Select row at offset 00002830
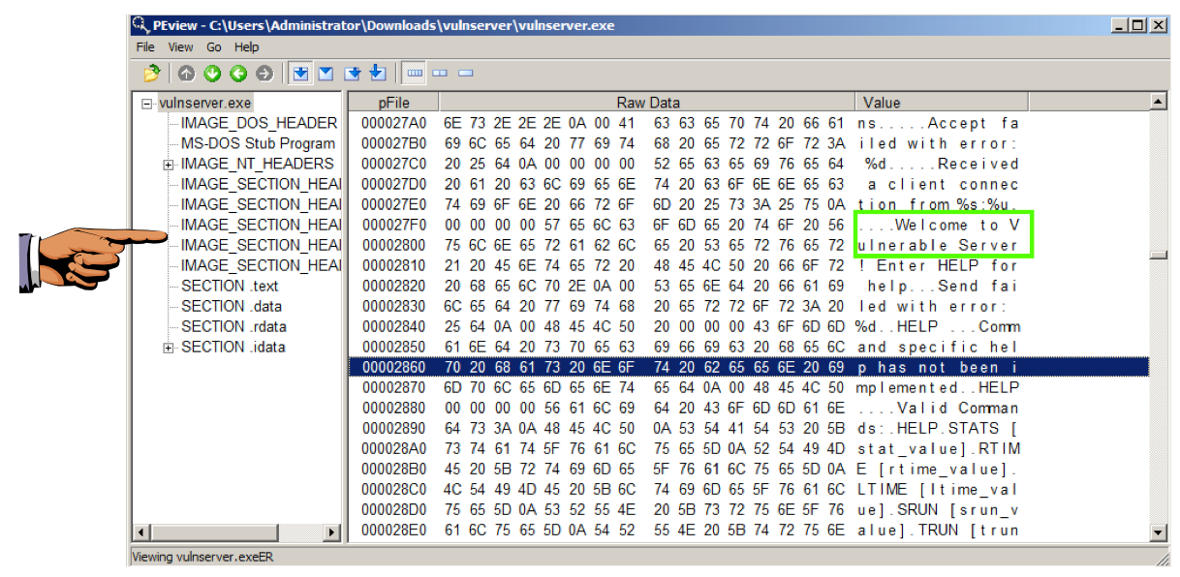This screenshot has width=1180, height=577. 748,306
